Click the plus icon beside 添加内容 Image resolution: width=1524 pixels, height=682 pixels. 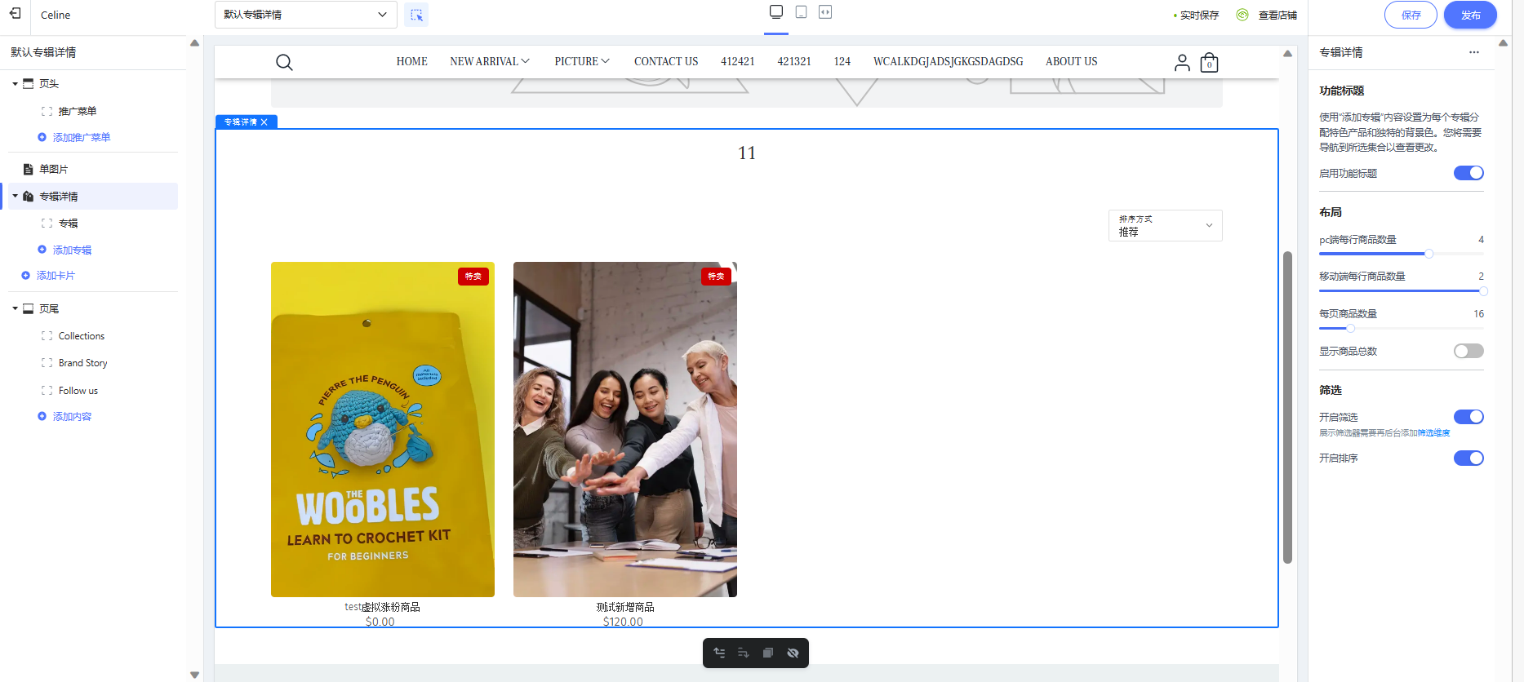(42, 416)
